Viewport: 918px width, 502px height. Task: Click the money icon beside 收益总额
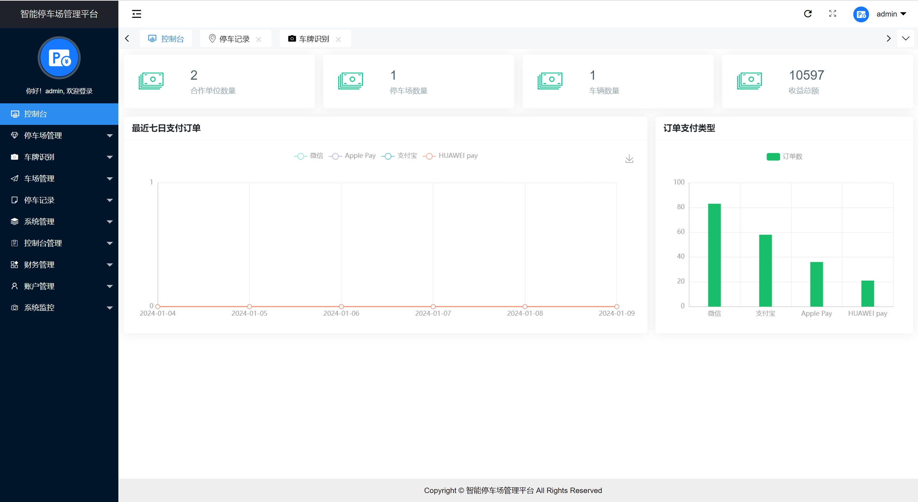click(x=749, y=81)
